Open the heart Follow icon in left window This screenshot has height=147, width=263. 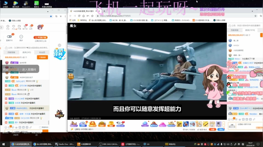[x=14, y=27]
